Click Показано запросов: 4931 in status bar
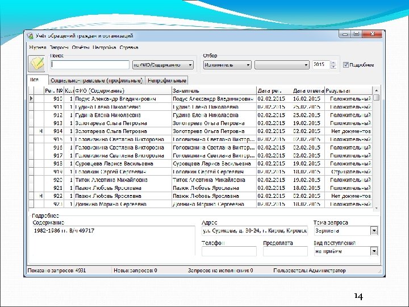 click(x=57, y=270)
